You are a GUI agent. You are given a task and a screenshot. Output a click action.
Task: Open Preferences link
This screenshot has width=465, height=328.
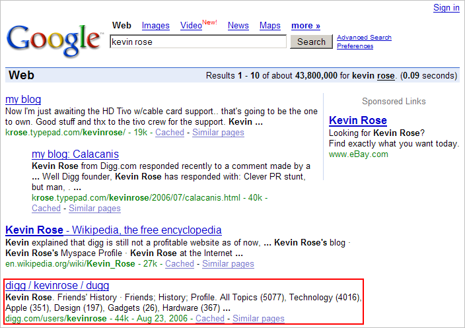click(x=355, y=46)
